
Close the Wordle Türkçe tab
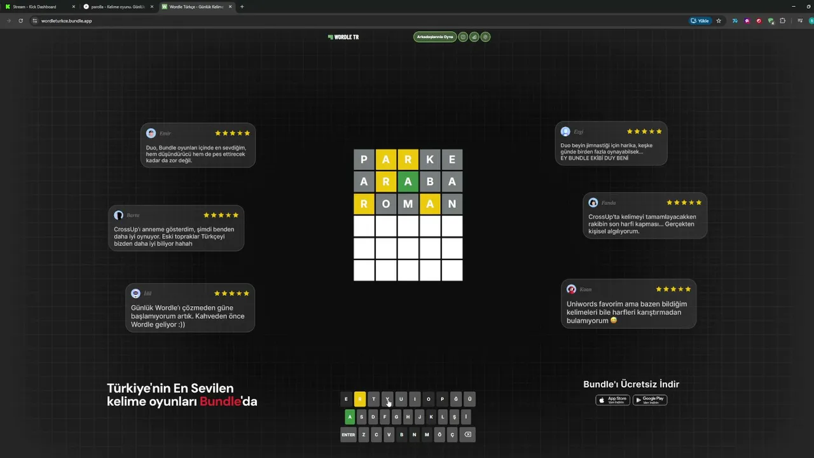(x=230, y=7)
